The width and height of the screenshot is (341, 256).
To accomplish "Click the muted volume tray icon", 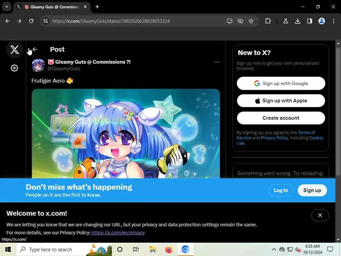I will tap(298, 249).
